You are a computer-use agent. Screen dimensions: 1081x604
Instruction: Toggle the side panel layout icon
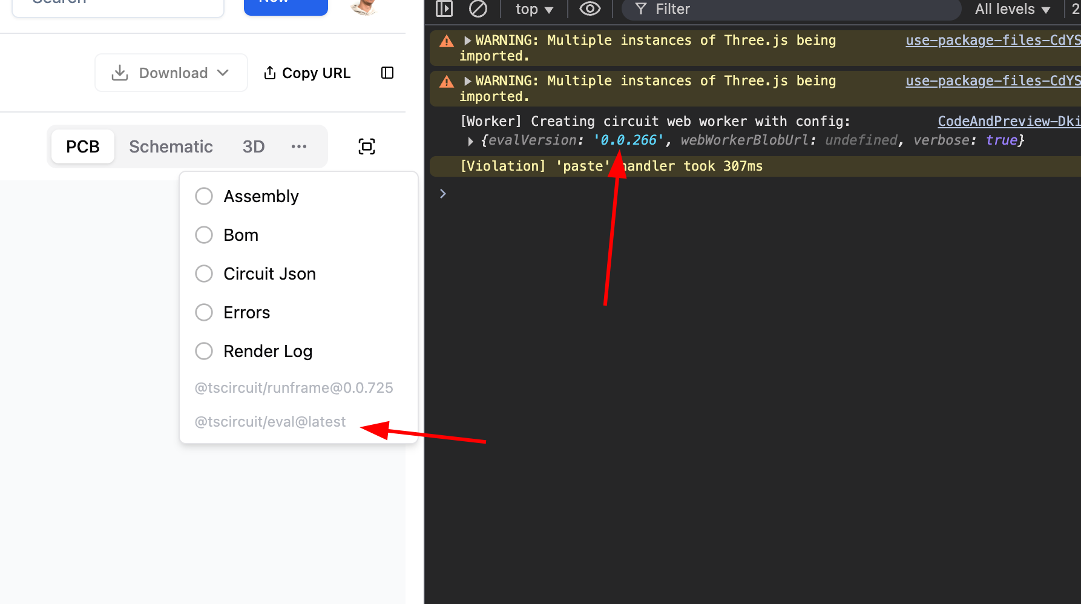(x=387, y=73)
